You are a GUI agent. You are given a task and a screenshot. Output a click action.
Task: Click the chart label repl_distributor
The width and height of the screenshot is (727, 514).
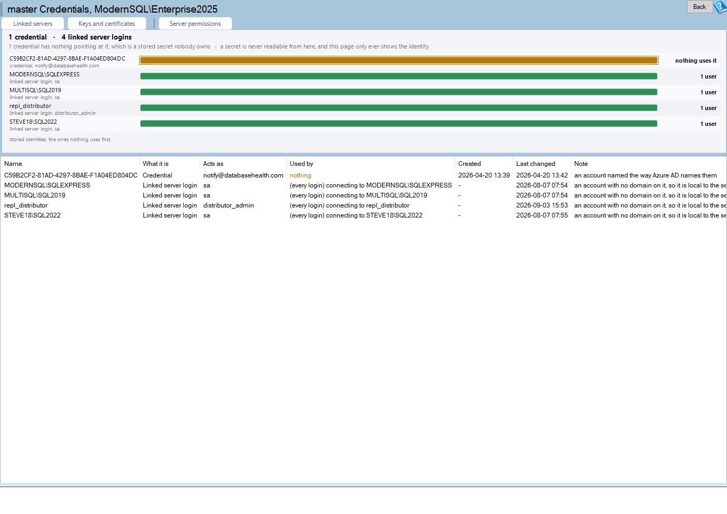[x=30, y=106]
